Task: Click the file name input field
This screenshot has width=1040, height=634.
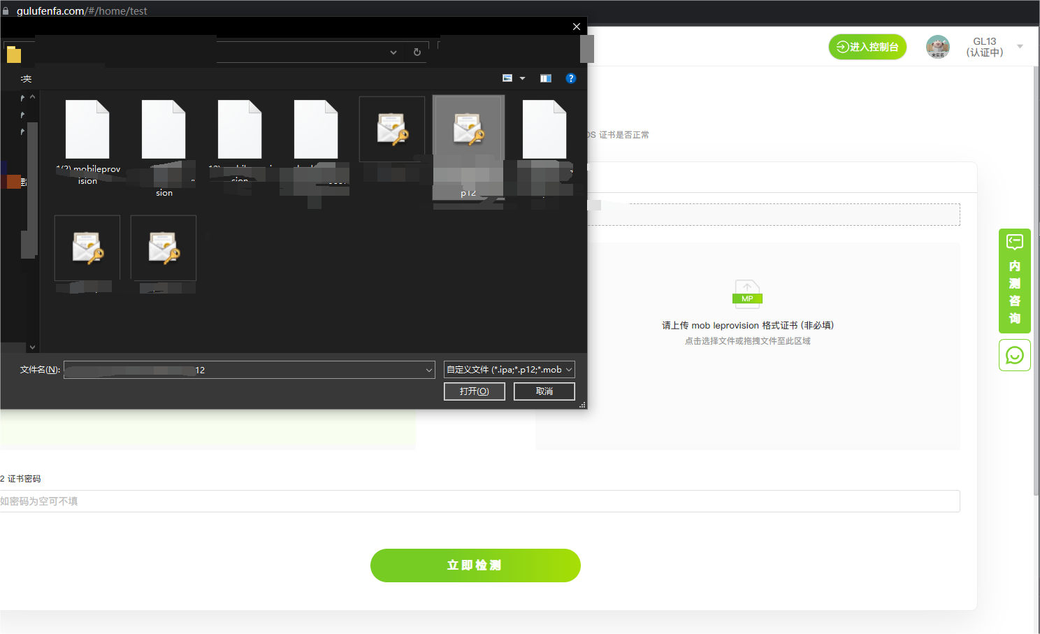Action: tap(243, 370)
